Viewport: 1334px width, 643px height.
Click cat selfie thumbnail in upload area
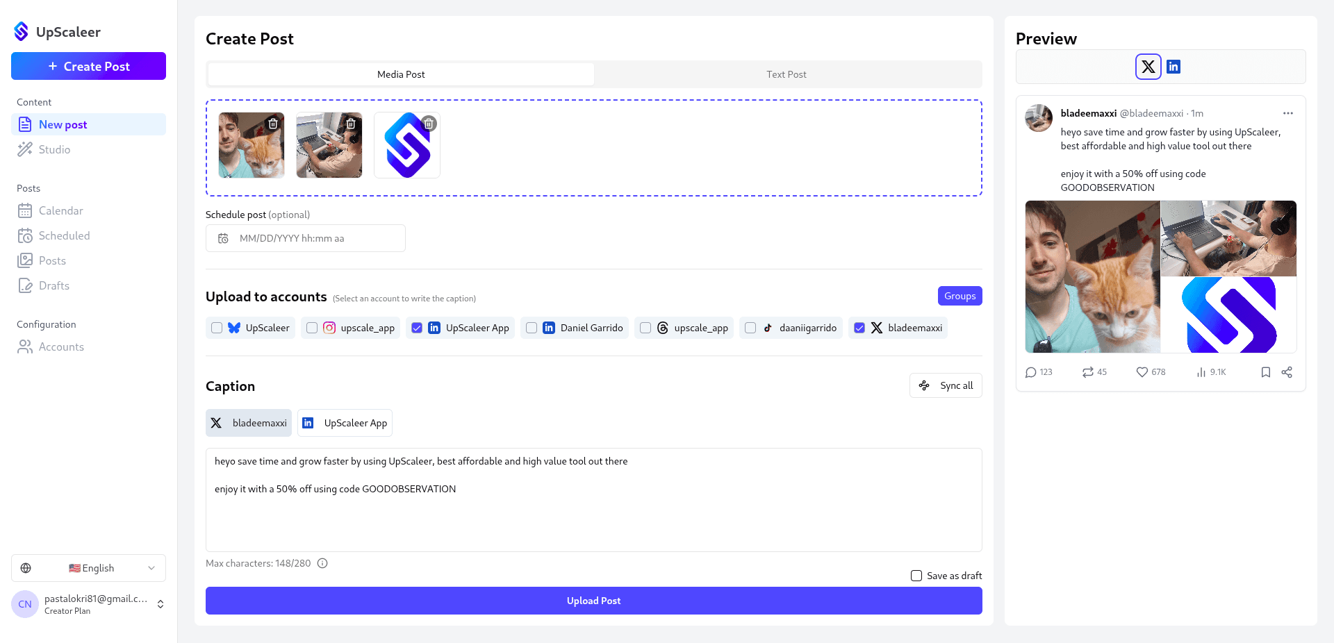252,145
